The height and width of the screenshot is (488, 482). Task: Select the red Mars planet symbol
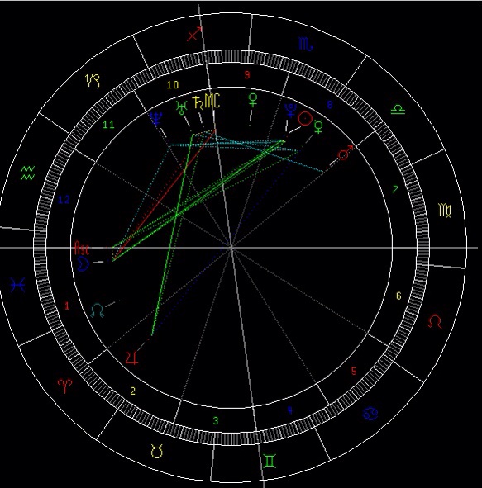click(x=346, y=153)
